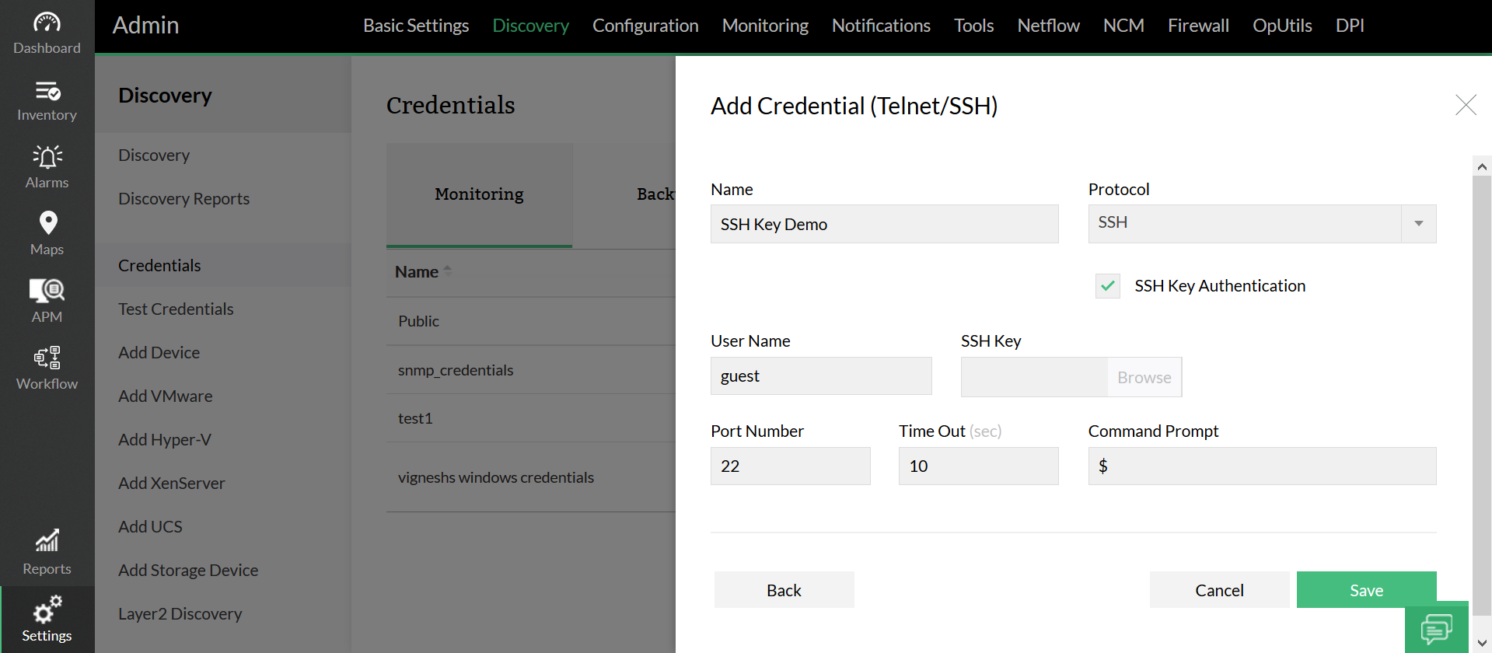
Task: Click the Command Prompt input field
Action: point(1262,466)
